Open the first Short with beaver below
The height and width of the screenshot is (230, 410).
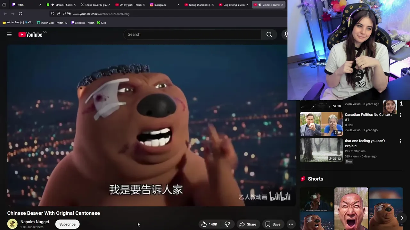pyautogui.click(x=316, y=209)
